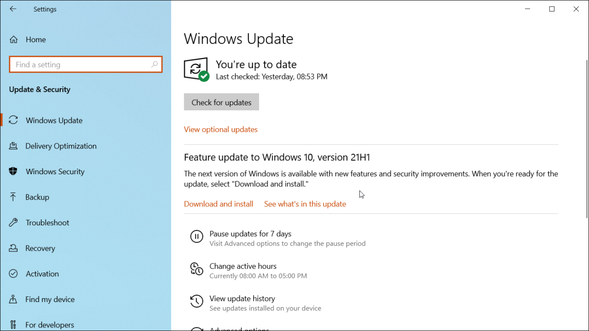Click the View update history icon
The height and width of the screenshot is (331, 589).
click(196, 302)
